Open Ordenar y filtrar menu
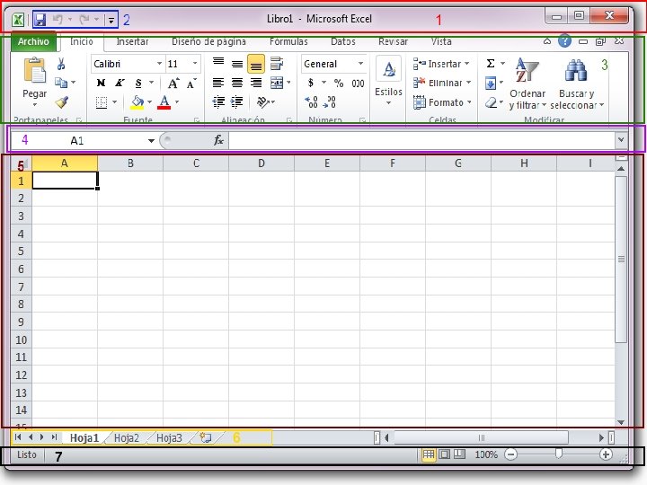This screenshot has width=647, height=485. (x=527, y=84)
